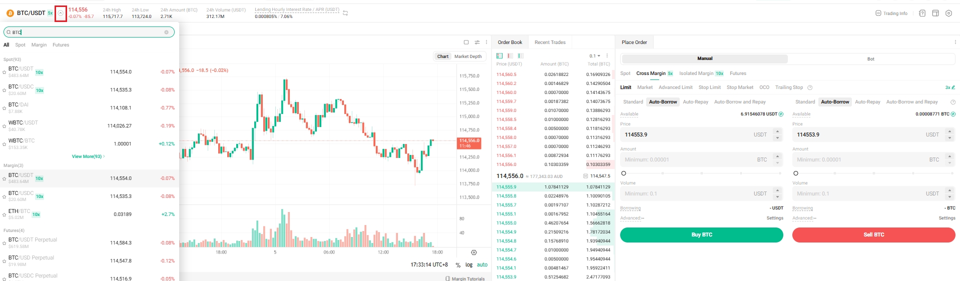Open chart settings sliders icon
The height and width of the screenshot is (281, 960).
(x=477, y=42)
